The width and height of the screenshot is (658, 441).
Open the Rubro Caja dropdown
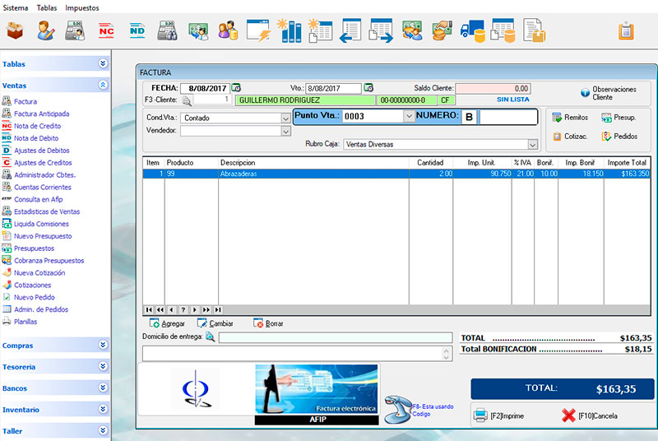[532, 144]
